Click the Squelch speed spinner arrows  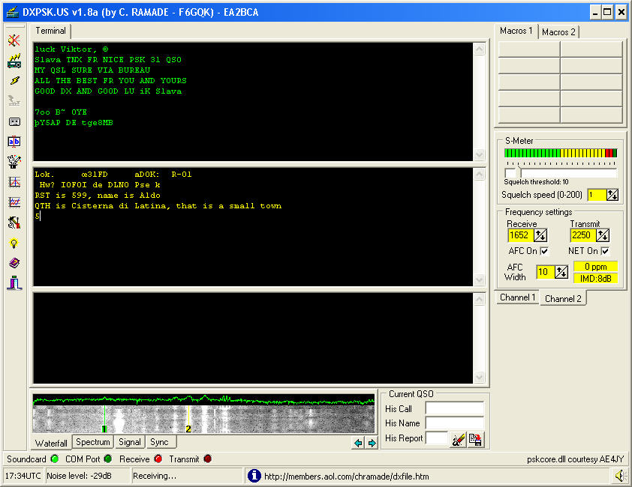point(612,195)
